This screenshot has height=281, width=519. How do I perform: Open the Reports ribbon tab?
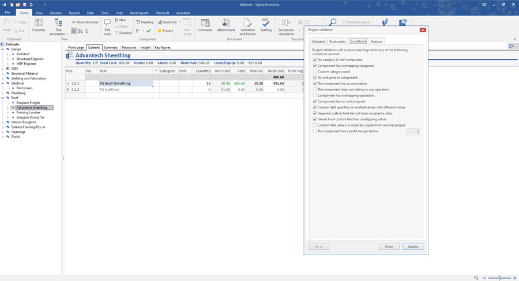(x=74, y=13)
